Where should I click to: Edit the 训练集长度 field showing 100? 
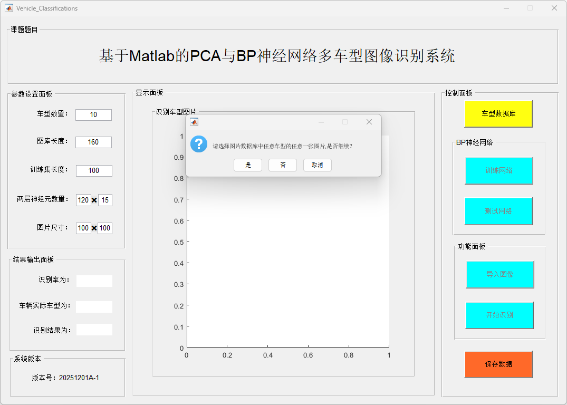click(94, 171)
